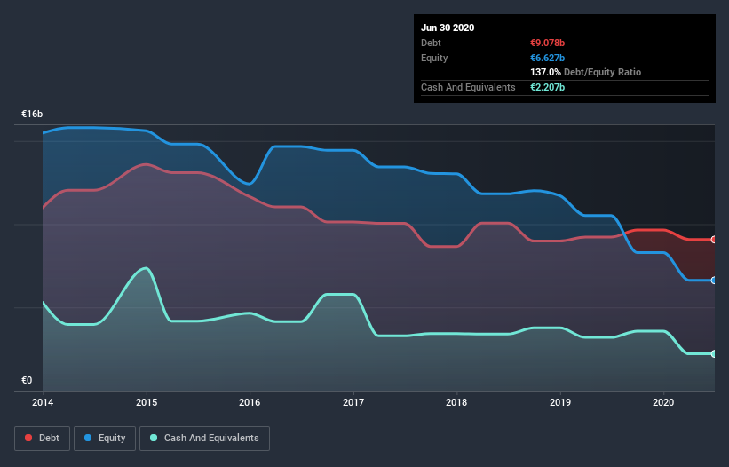Screen dimensions: 729x467
Task: Click the €2.207b cash value
Action: pyautogui.click(x=547, y=87)
